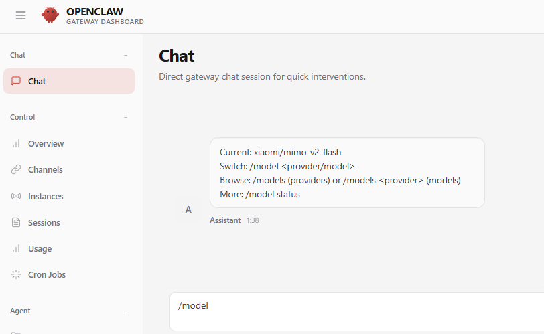Collapse the Control sidebar section
Image resolution: width=544 pixels, height=334 pixels.
(x=125, y=117)
